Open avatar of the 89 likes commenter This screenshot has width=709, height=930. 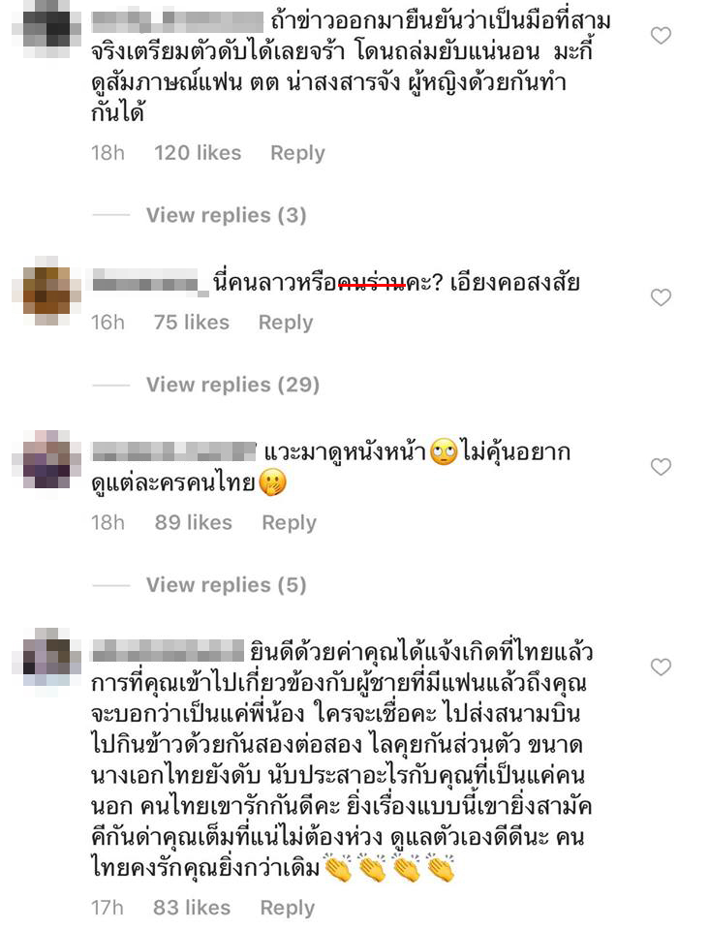click(46, 459)
